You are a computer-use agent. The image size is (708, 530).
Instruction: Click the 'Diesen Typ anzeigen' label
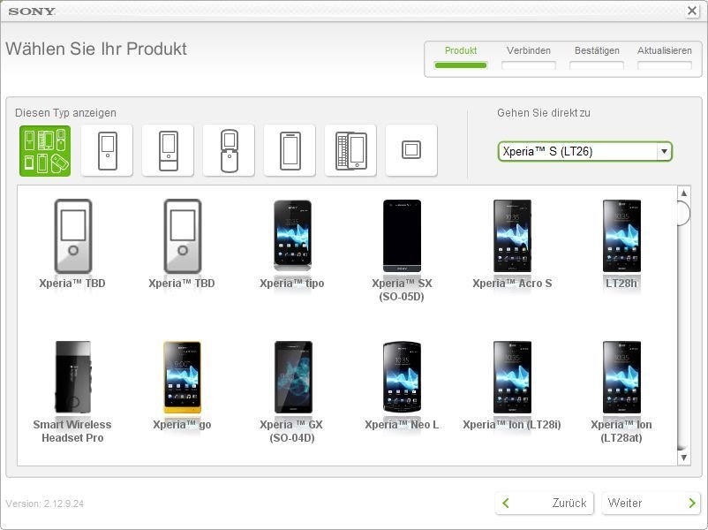65,112
